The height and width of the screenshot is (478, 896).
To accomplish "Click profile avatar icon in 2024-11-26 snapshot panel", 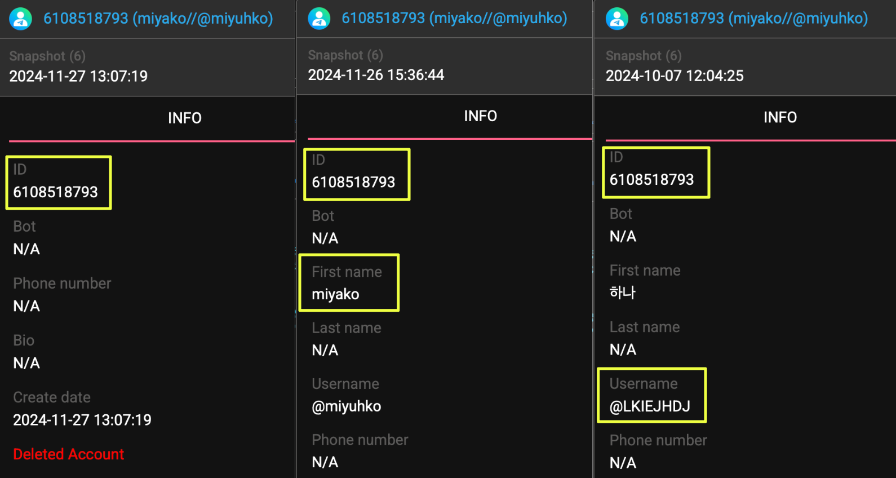I will pyautogui.click(x=319, y=19).
